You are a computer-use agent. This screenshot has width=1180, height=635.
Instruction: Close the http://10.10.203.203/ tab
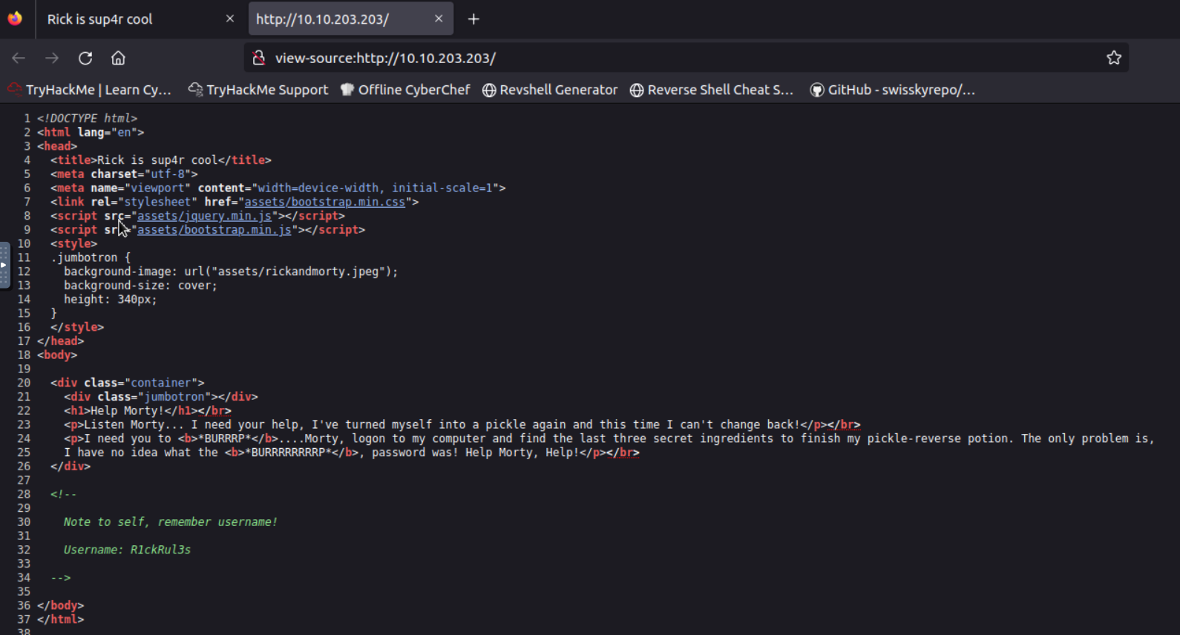[439, 19]
